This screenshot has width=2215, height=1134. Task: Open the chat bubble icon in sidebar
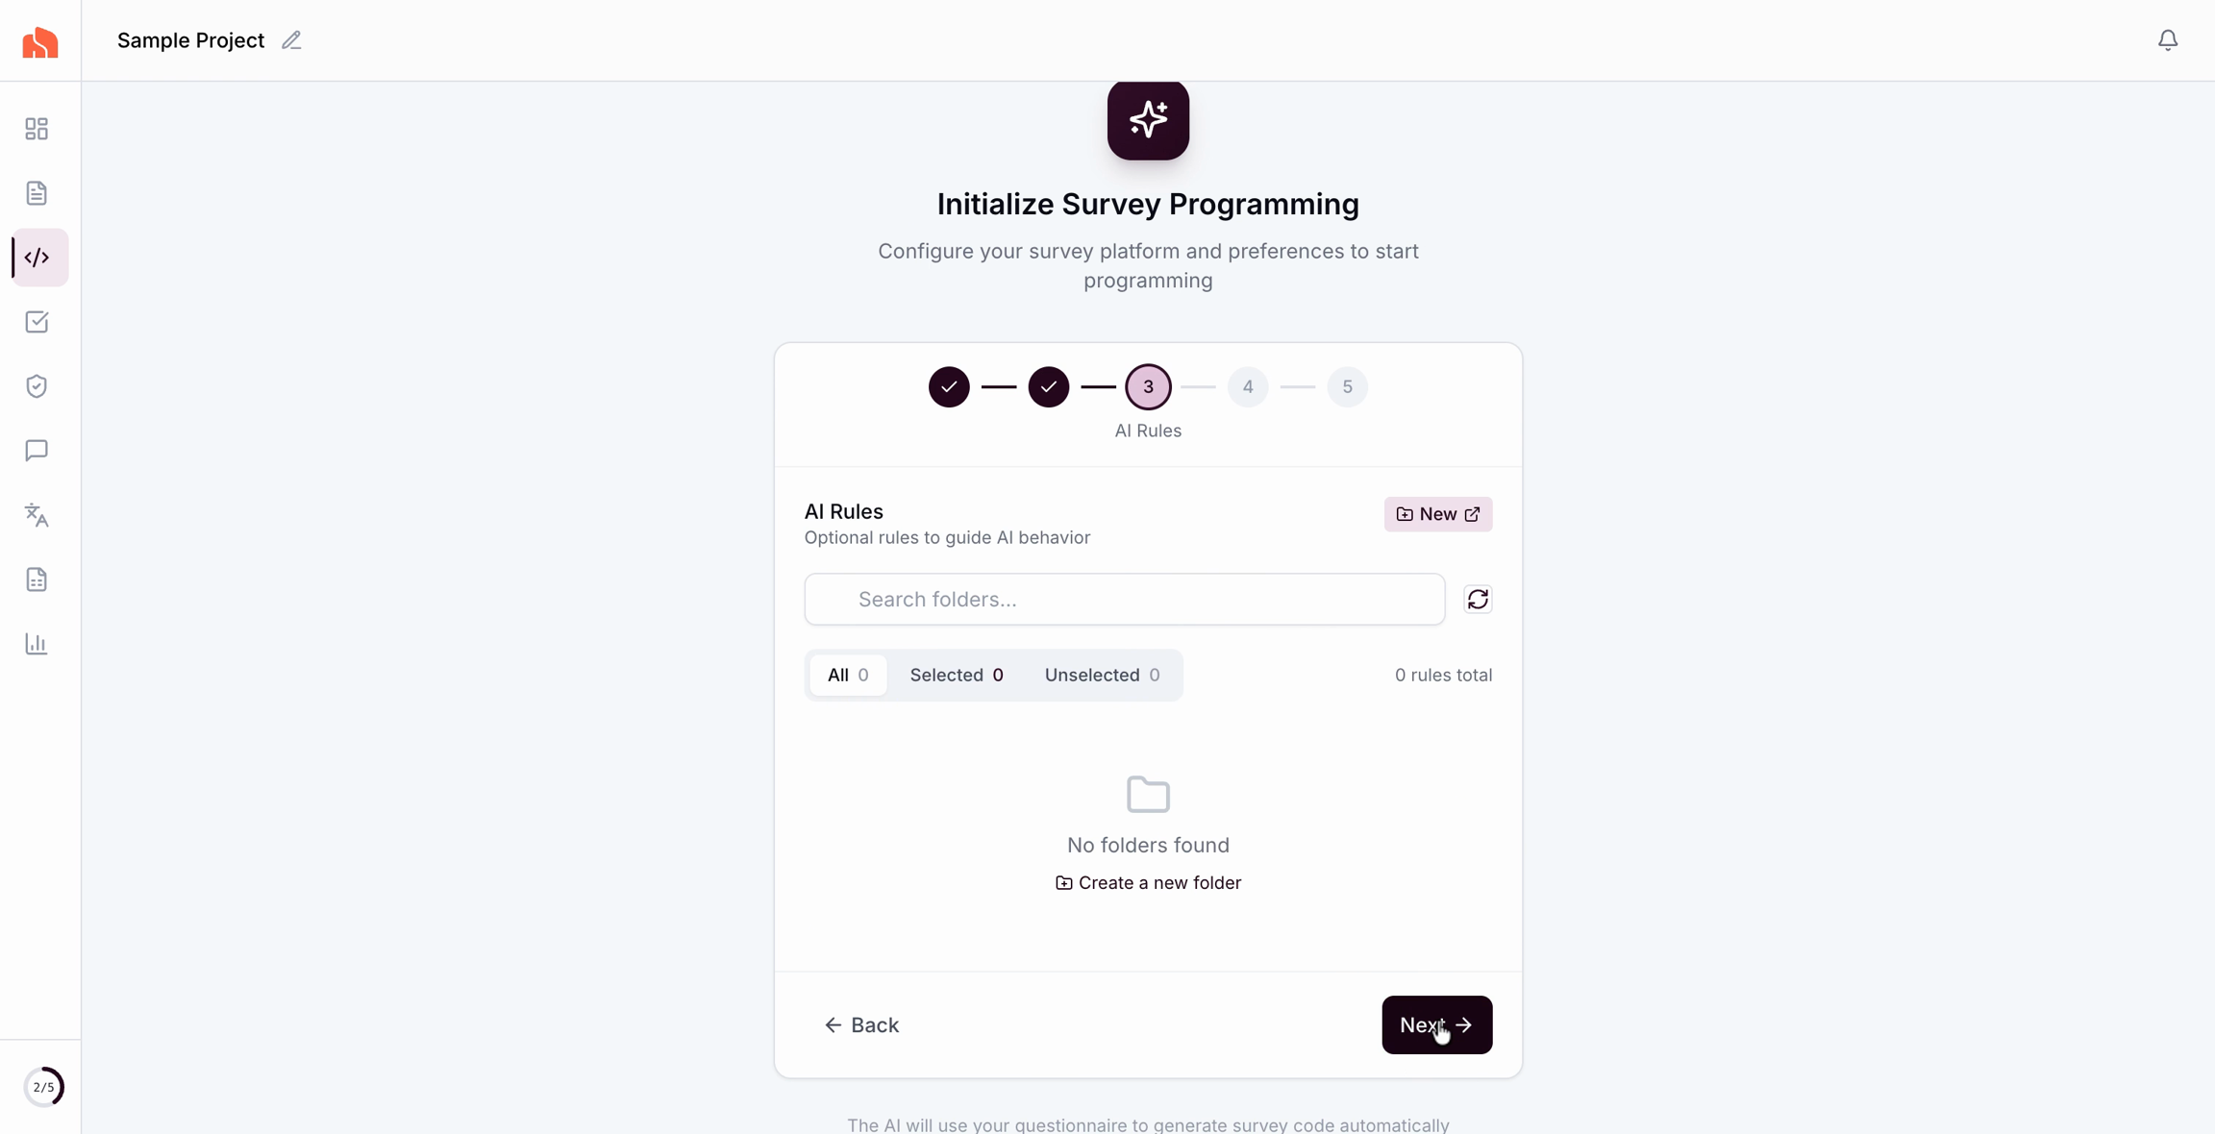(x=37, y=451)
